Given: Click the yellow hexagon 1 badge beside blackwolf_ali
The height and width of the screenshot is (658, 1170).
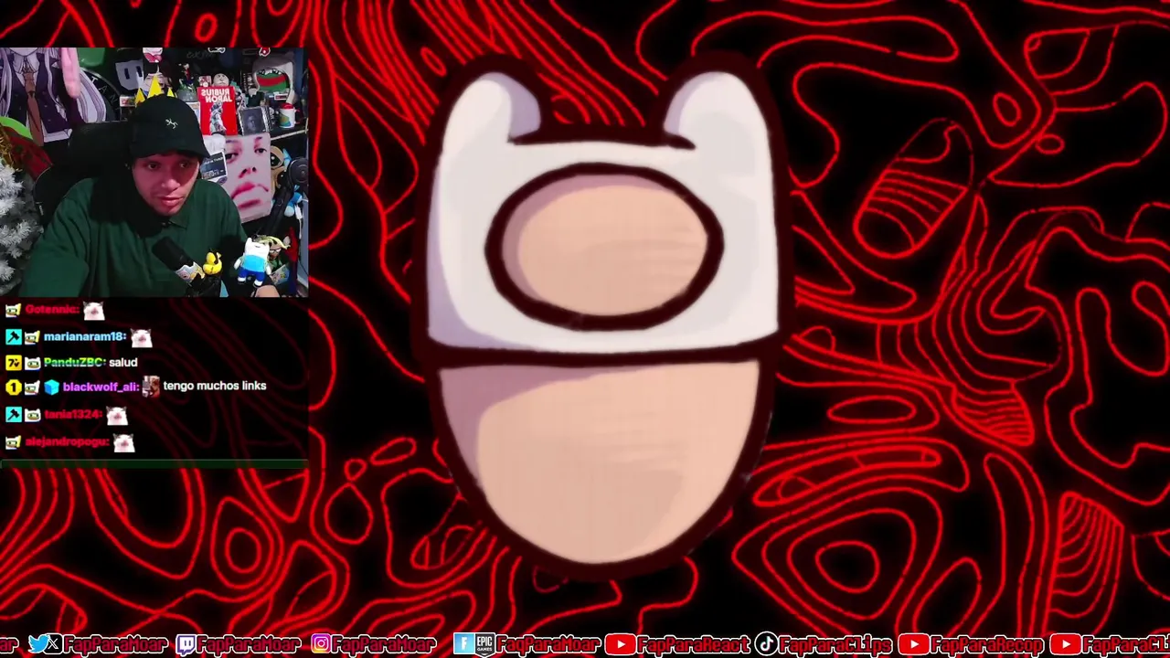Looking at the screenshot, I should tap(13, 387).
